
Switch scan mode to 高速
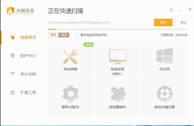pyautogui.click(x=64, y=35)
